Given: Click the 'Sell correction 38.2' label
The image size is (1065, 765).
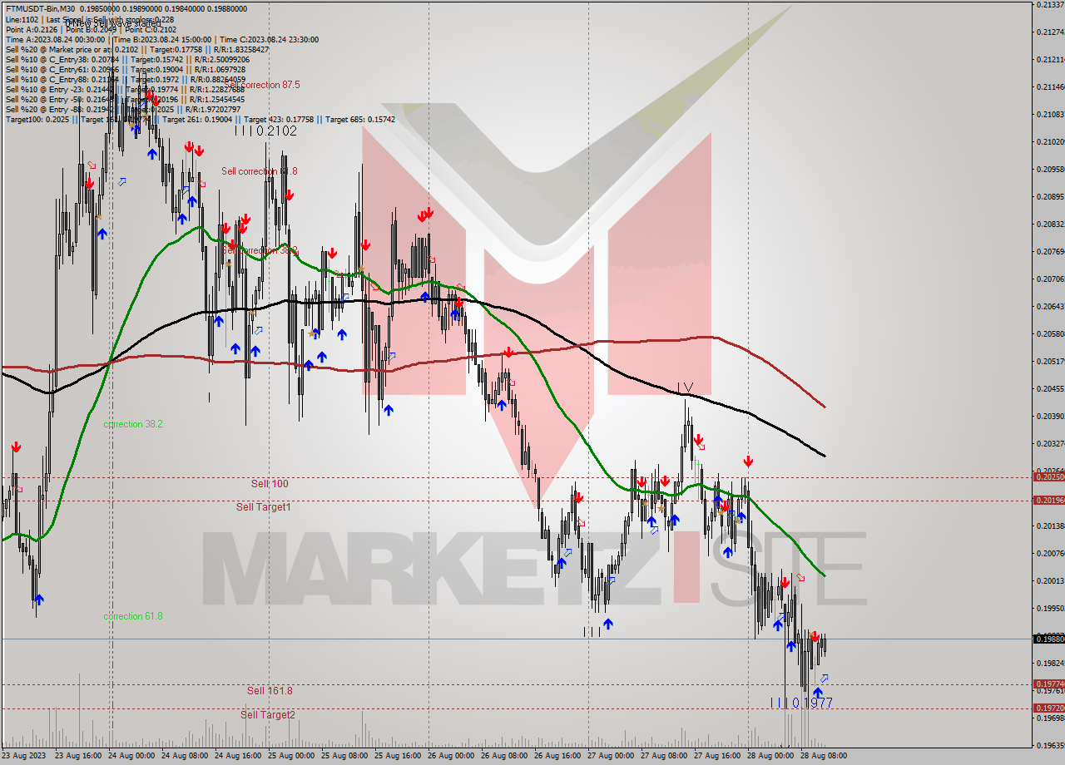Looking at the screenshot, I should pyautogui.click(x=259, y=250).
